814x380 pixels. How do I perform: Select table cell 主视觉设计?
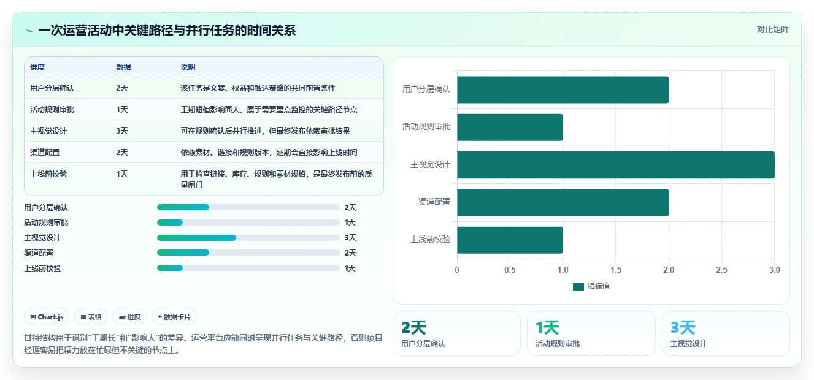(48, 131)
